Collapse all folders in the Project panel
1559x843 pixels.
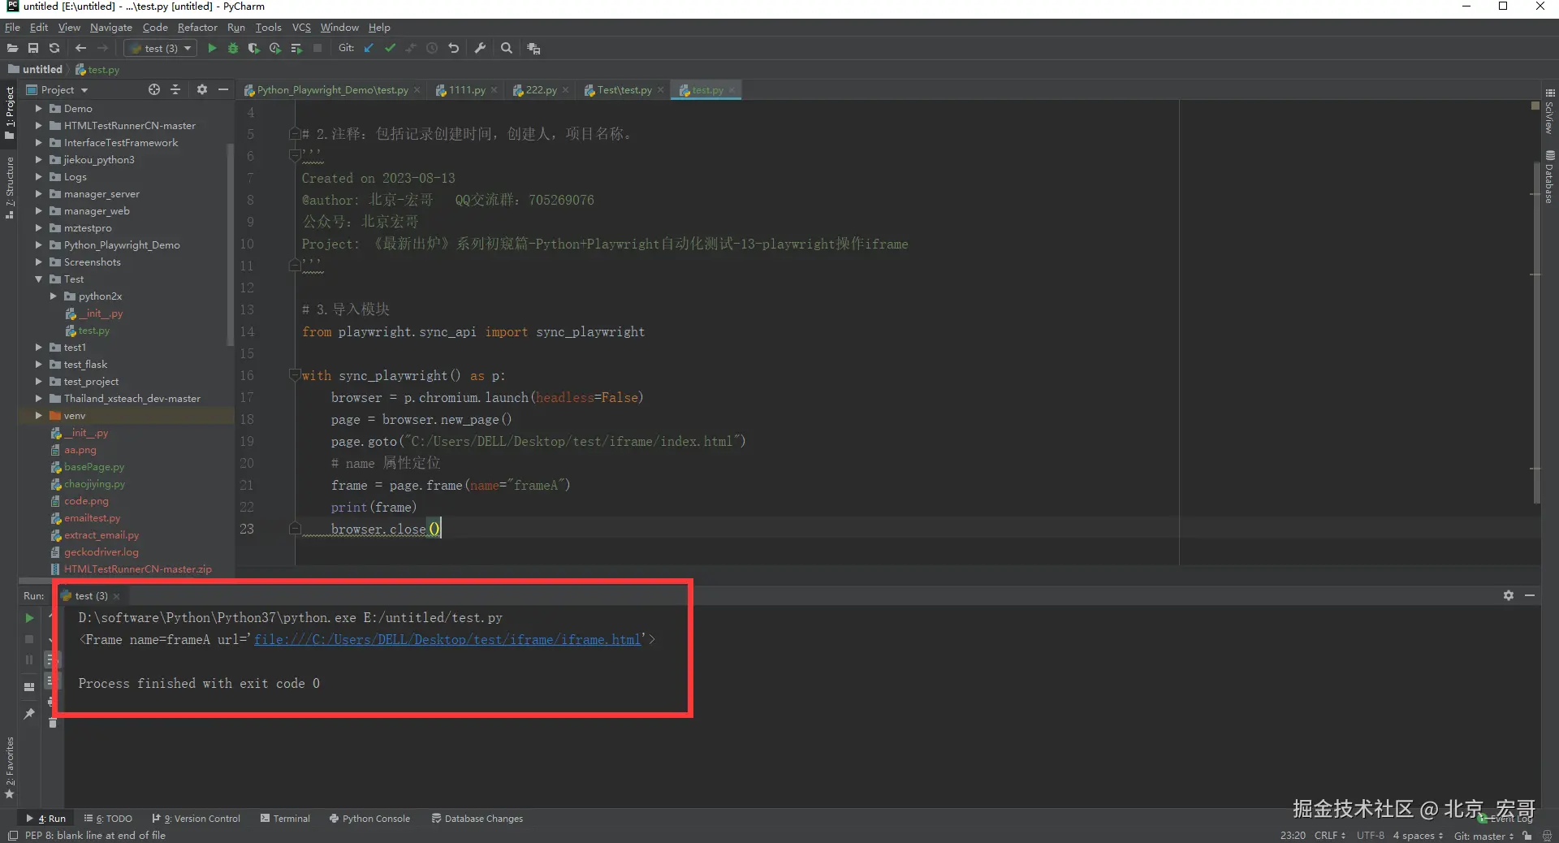click(x=175, y=89)
